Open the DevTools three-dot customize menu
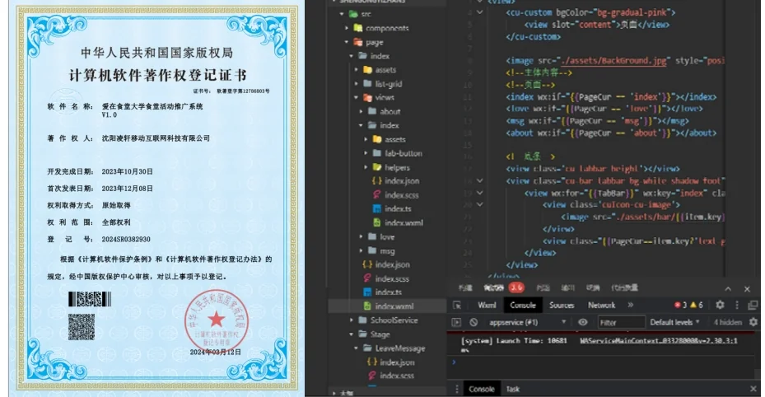The height and width of the screenshot is (397, 765). coord(737,306)
